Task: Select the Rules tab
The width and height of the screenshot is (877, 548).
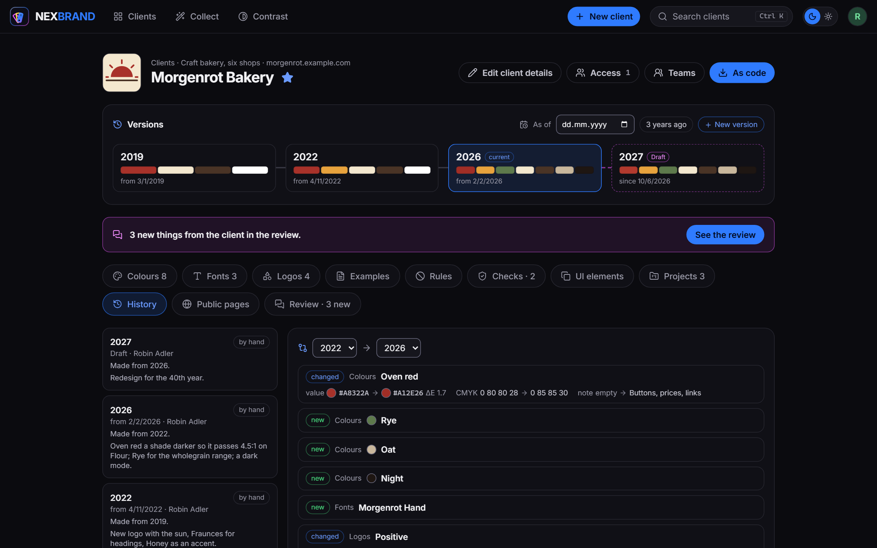Action: click(x=434, y=276)
